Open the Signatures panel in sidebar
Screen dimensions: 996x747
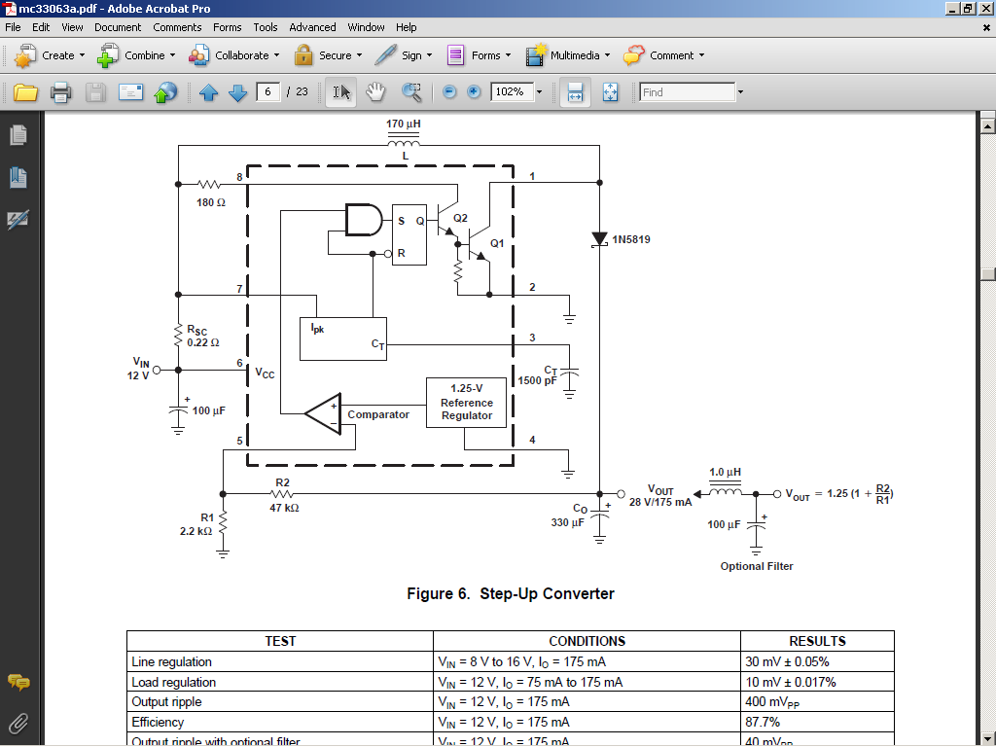pyautogui.click(x=18, y=220)
